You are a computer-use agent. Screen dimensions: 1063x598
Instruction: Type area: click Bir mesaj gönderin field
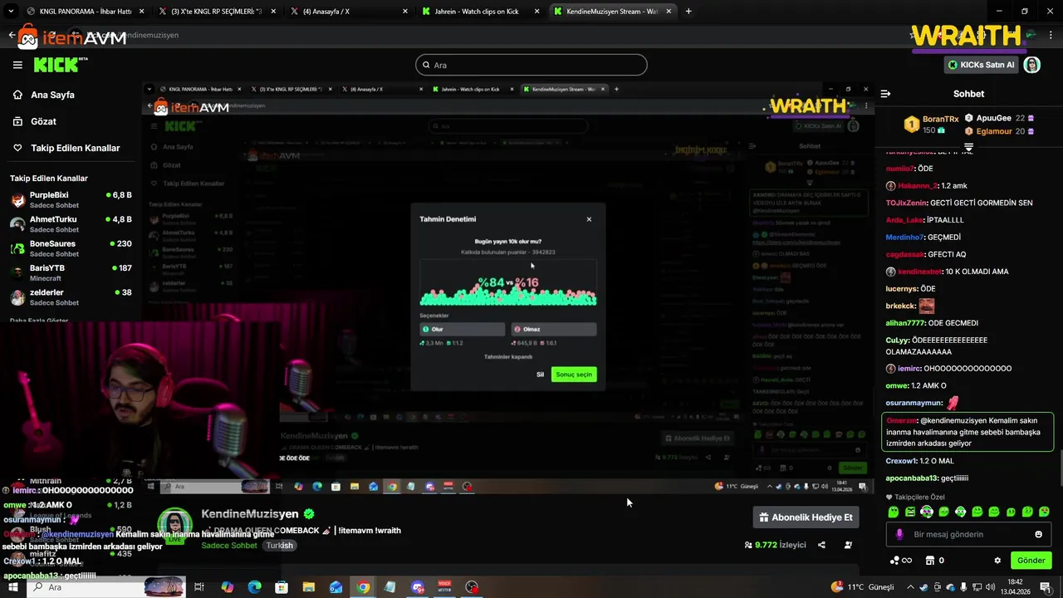click(968, 534)
